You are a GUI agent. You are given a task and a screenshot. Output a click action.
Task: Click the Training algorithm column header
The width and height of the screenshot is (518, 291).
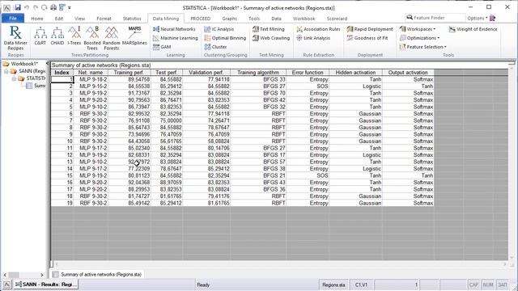pyautogui.click(x=258, y=72)
